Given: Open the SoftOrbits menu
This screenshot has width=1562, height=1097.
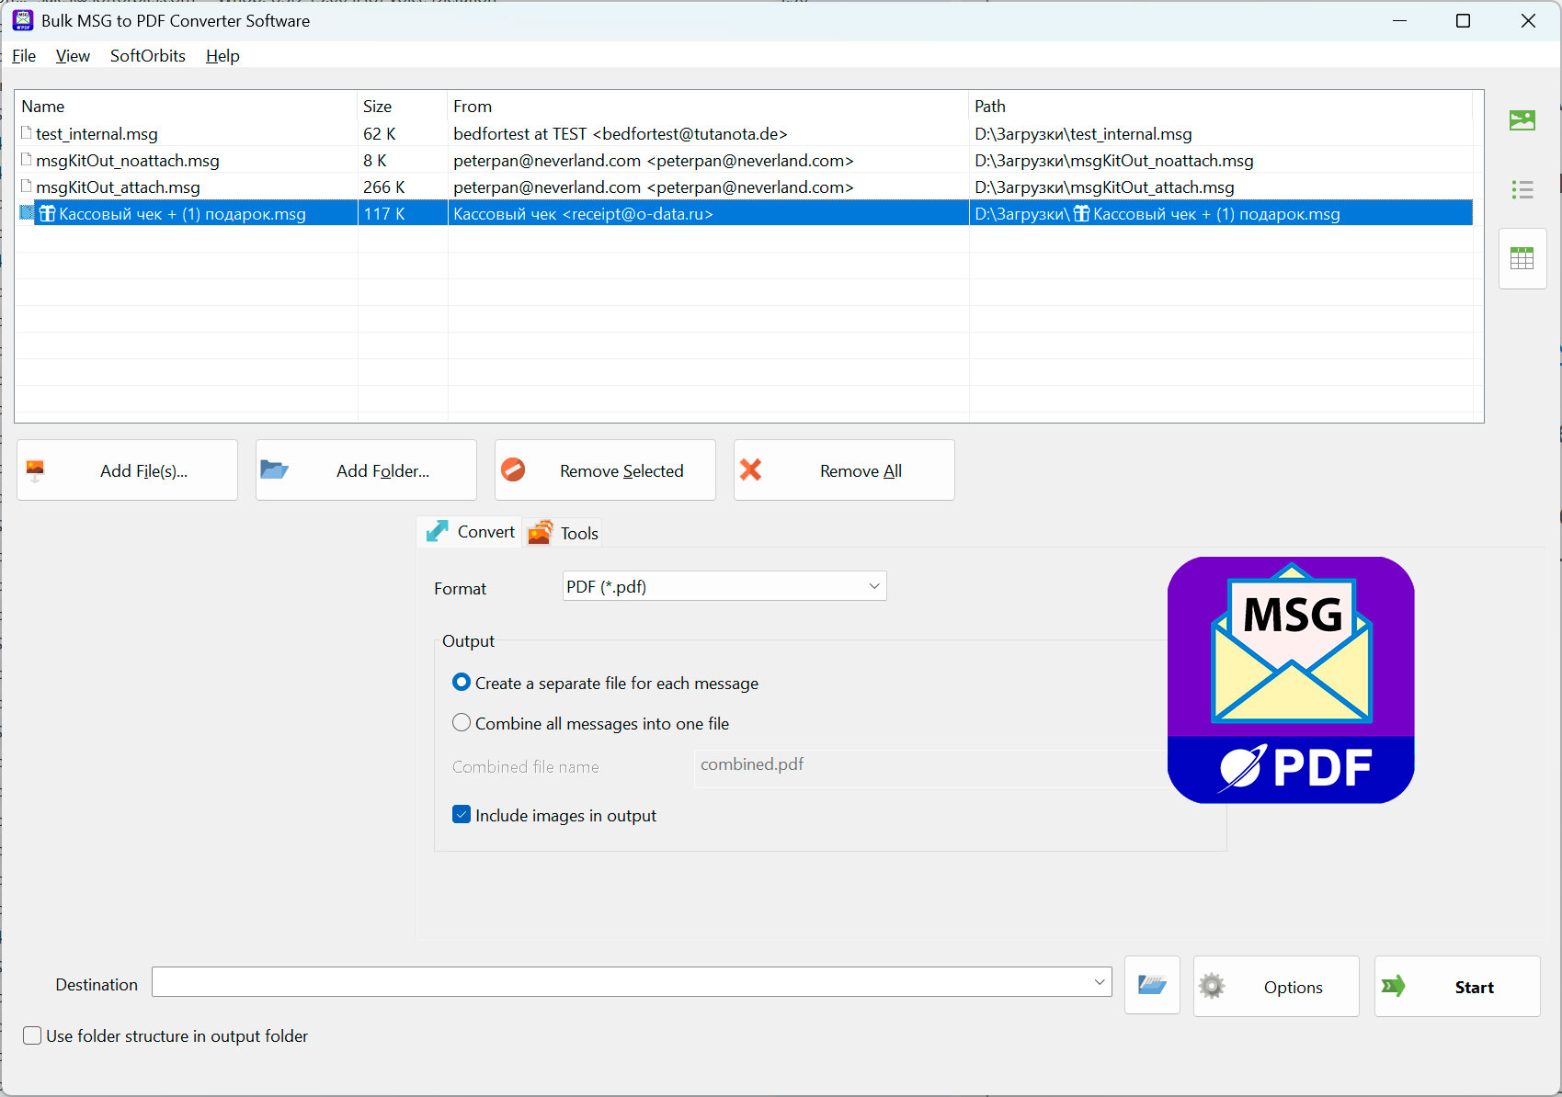Looking at the screenshot, I should 148,56.
